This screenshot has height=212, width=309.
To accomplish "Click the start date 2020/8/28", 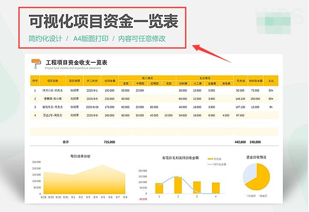I will pos(92,107).
